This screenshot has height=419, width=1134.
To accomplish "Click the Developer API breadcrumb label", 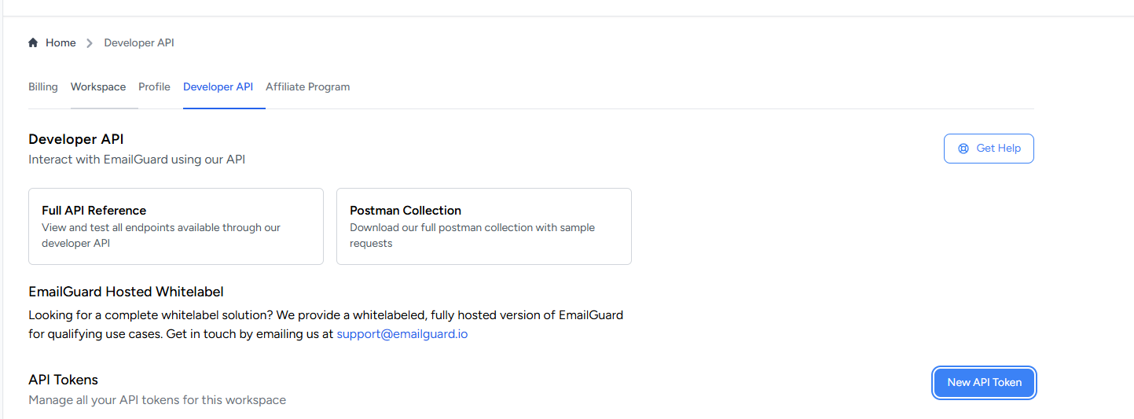I will (x=139, y=42).
